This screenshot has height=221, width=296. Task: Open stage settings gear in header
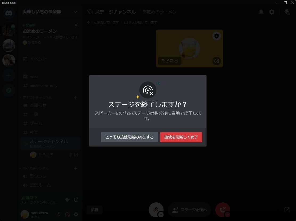[x=272, y=12]
